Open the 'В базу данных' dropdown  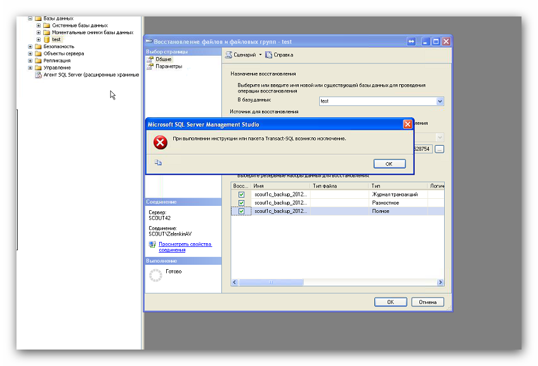[x=440, y=101]
